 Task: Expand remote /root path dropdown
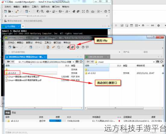[x=154, y=62]
